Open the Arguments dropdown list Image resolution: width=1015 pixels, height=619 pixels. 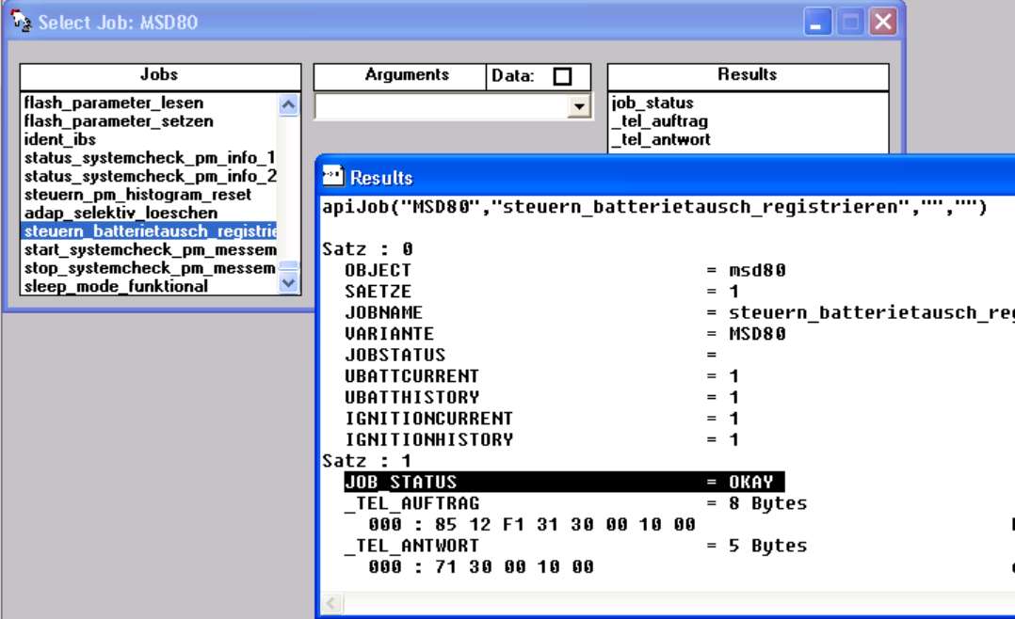[579, 106]
